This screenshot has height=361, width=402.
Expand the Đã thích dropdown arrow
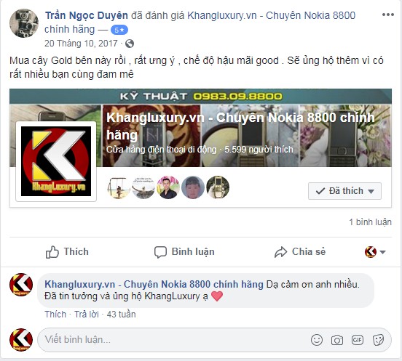click(371, 191)
